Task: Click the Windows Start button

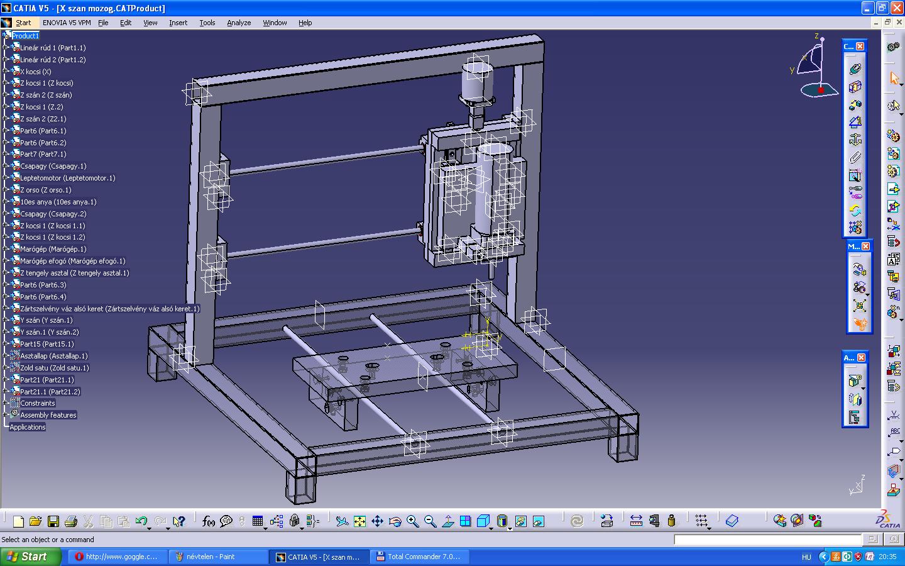Action: coord(30,557)
